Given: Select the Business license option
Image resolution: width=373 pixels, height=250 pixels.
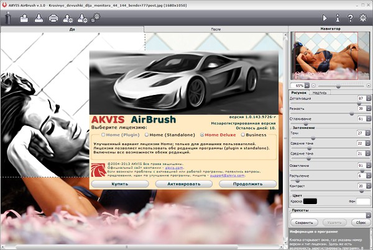Looking at the screenshot, I should click(254, 135).
